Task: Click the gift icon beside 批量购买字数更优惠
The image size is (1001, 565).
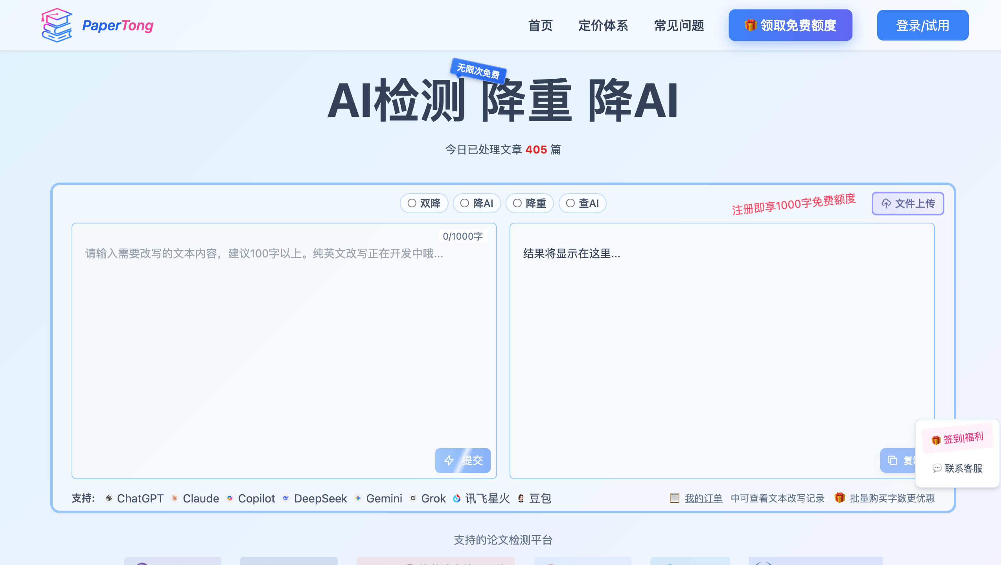Action: pos(839,498)
